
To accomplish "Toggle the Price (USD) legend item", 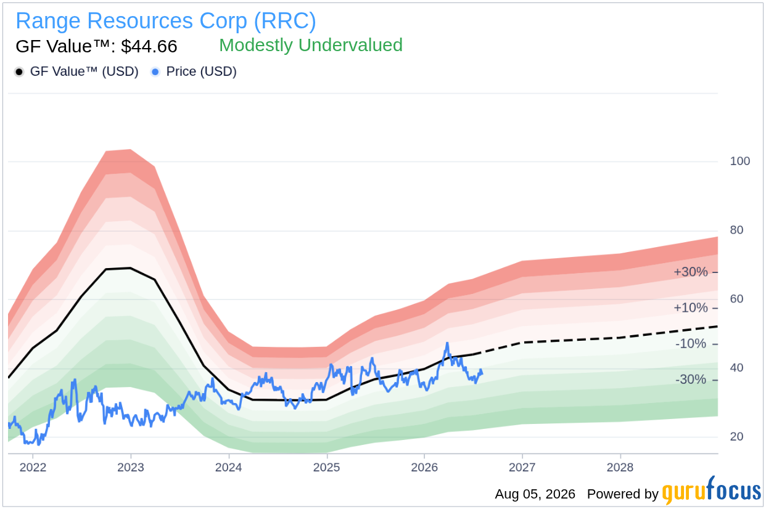I will (x=194, y=71).
